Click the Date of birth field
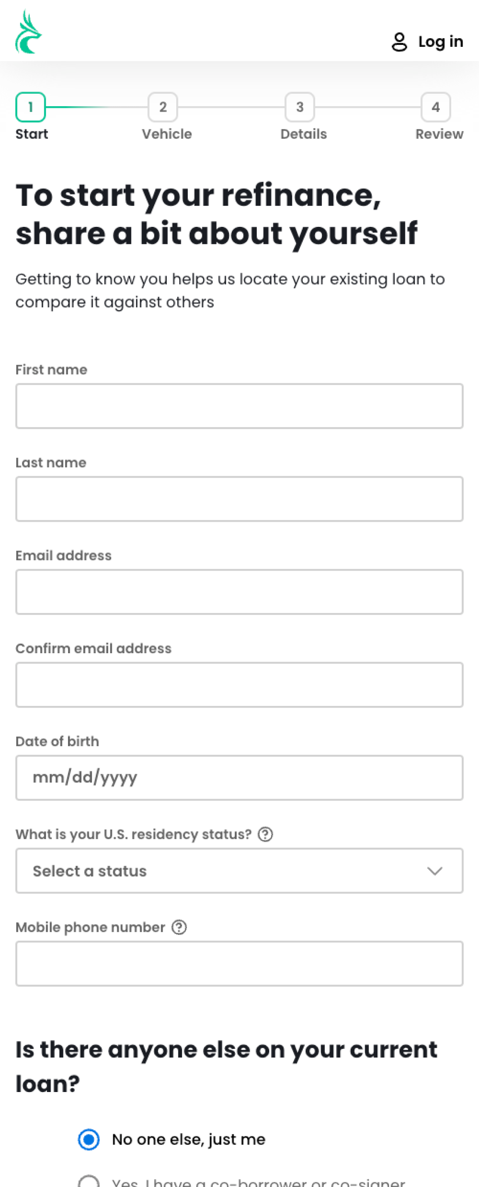This screenshot has width=479, height=1187. [x=240, y=778]
